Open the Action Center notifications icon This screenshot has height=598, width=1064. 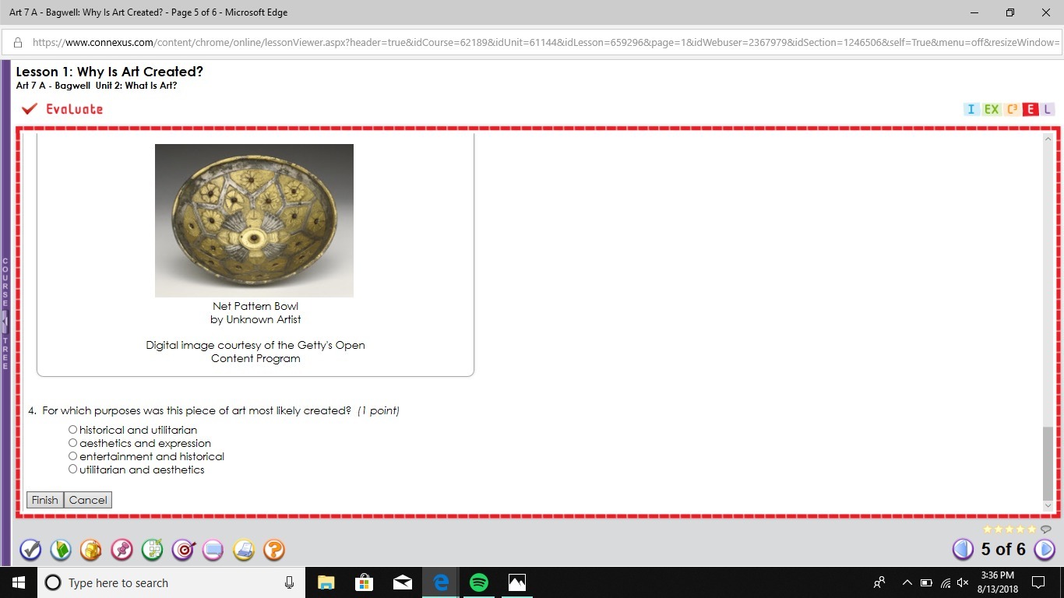click(x=1038, y=582)
